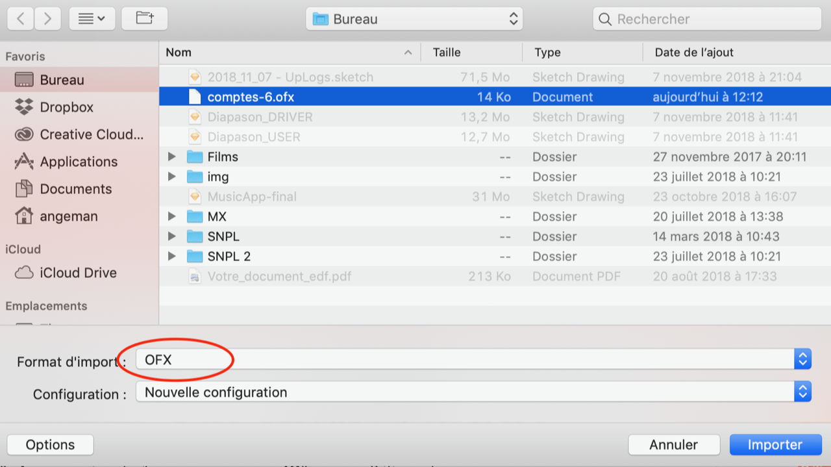Click the Diapason_USER sketch file
Viewport: 831px width, 467px height.
pos(495,137)
